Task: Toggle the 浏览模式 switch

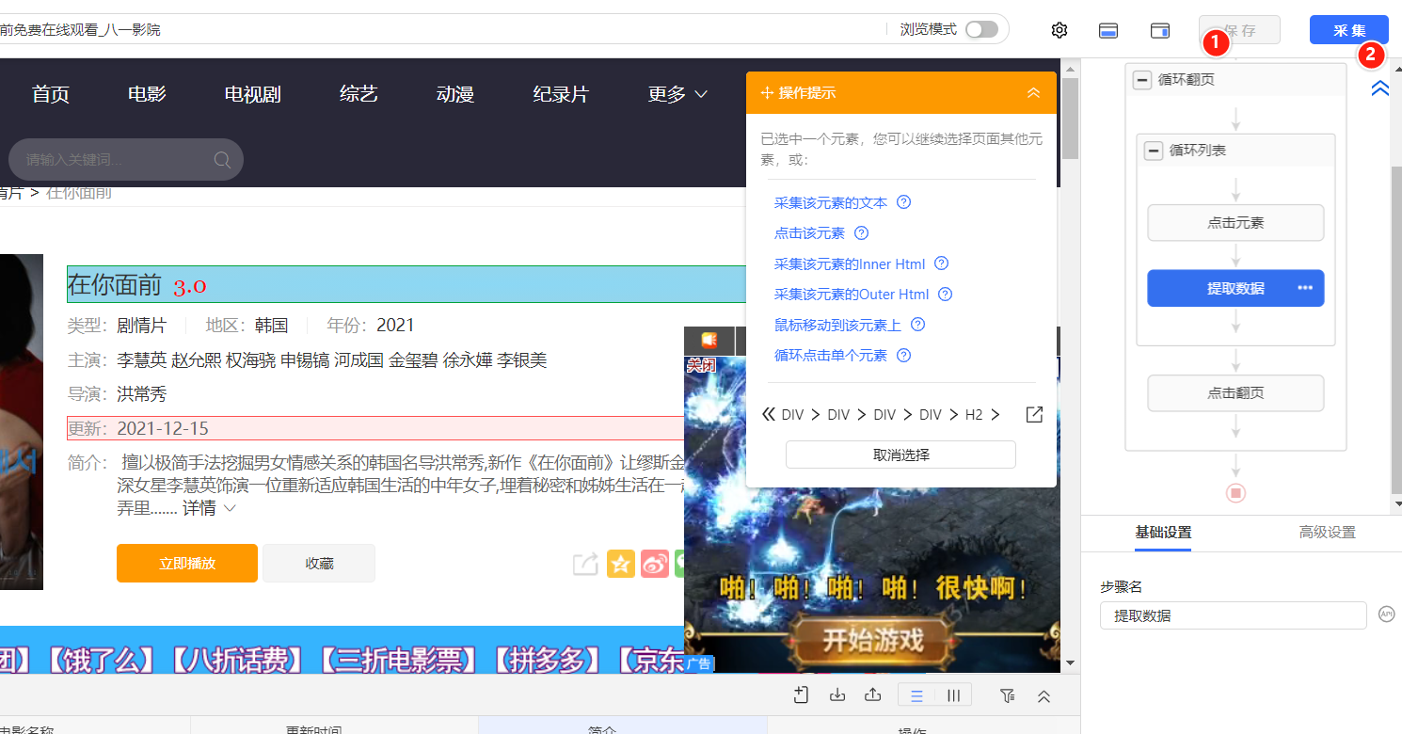Action: point(981,29)
